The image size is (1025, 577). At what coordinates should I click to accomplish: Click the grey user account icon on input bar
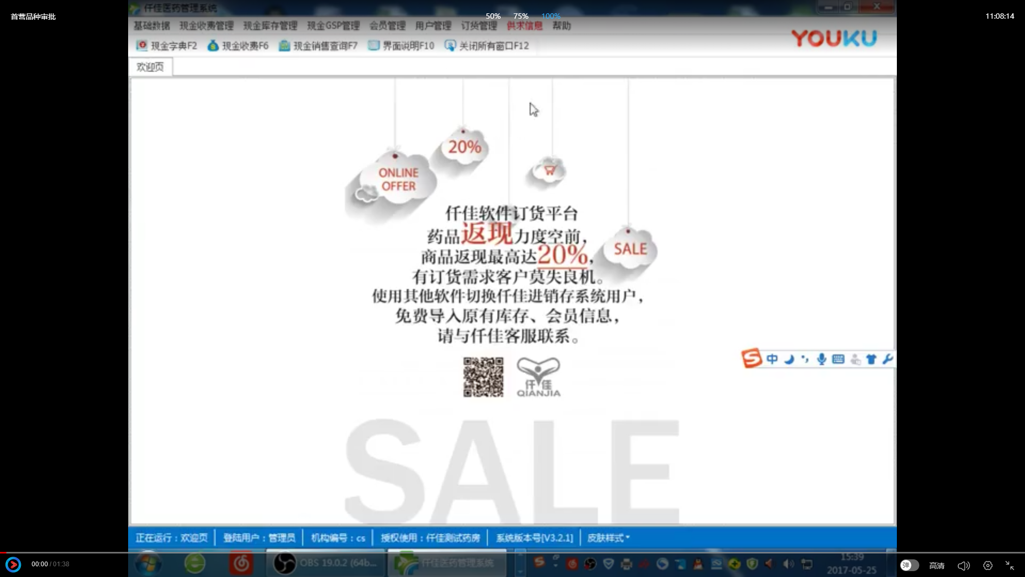pyautogui.click(x=855, y=360)
